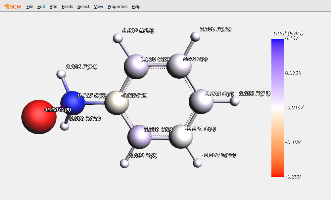Select the white carbon atom C(3)

point(181,136)
